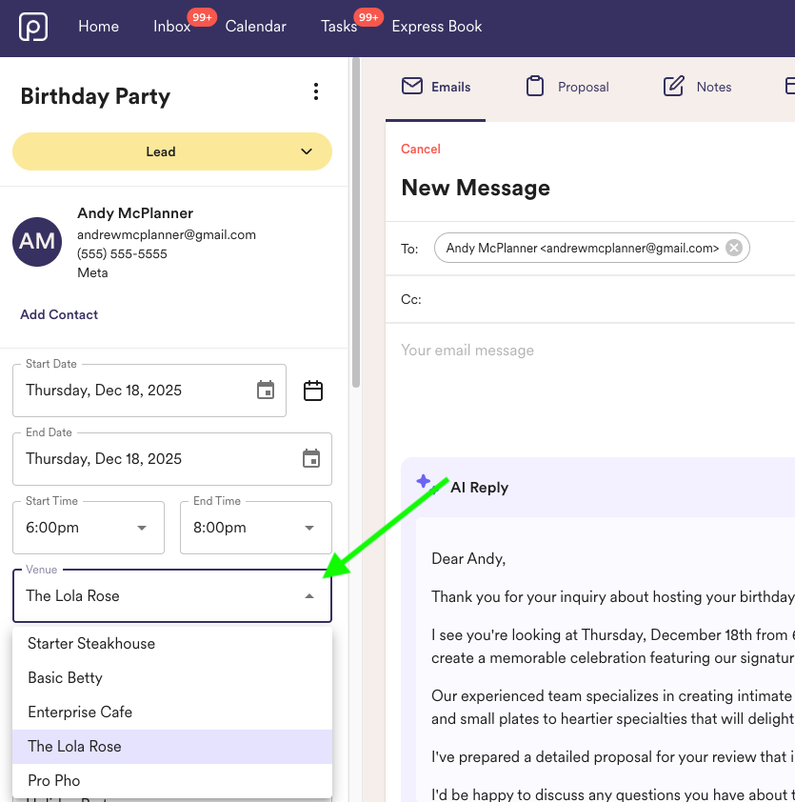Remove Andy McPlanner from the To field

coord(733,247)
